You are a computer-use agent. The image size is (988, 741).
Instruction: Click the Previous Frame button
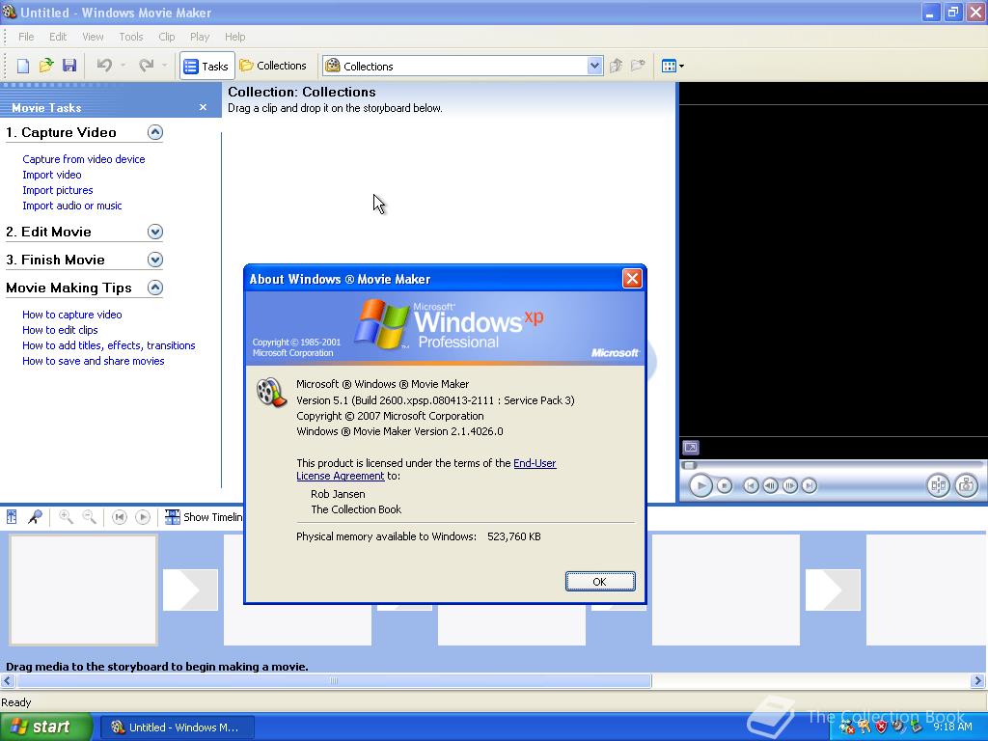point(770,486)
